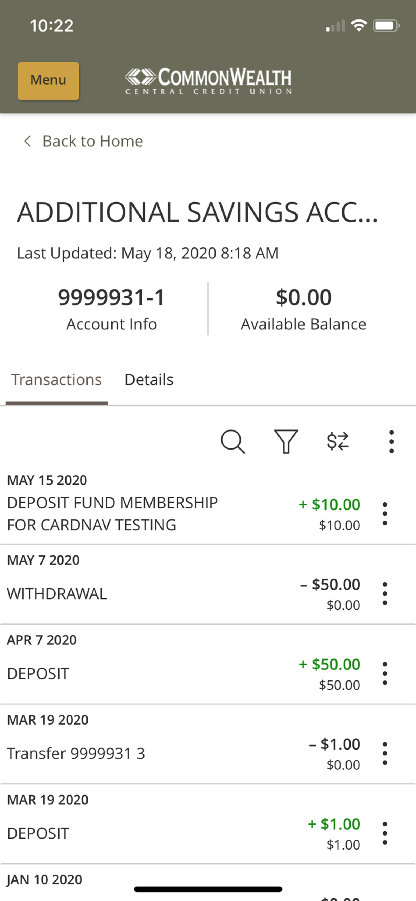This screenshot has height=901, width=416.
Task: Tap the dollar transfer arrows icon
Action: [x=338, y=441]
